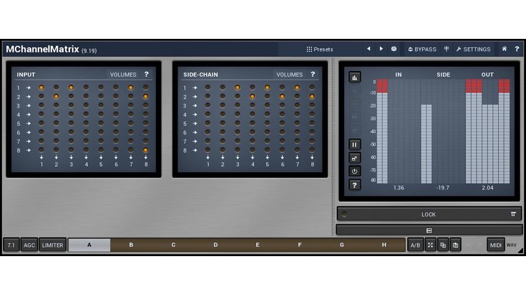Click the LIMITER button

pos(53,245)
